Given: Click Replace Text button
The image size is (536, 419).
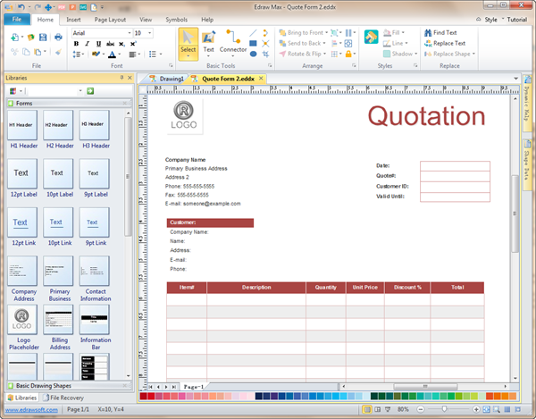Looking at the screenshot, I should [444, 43].
